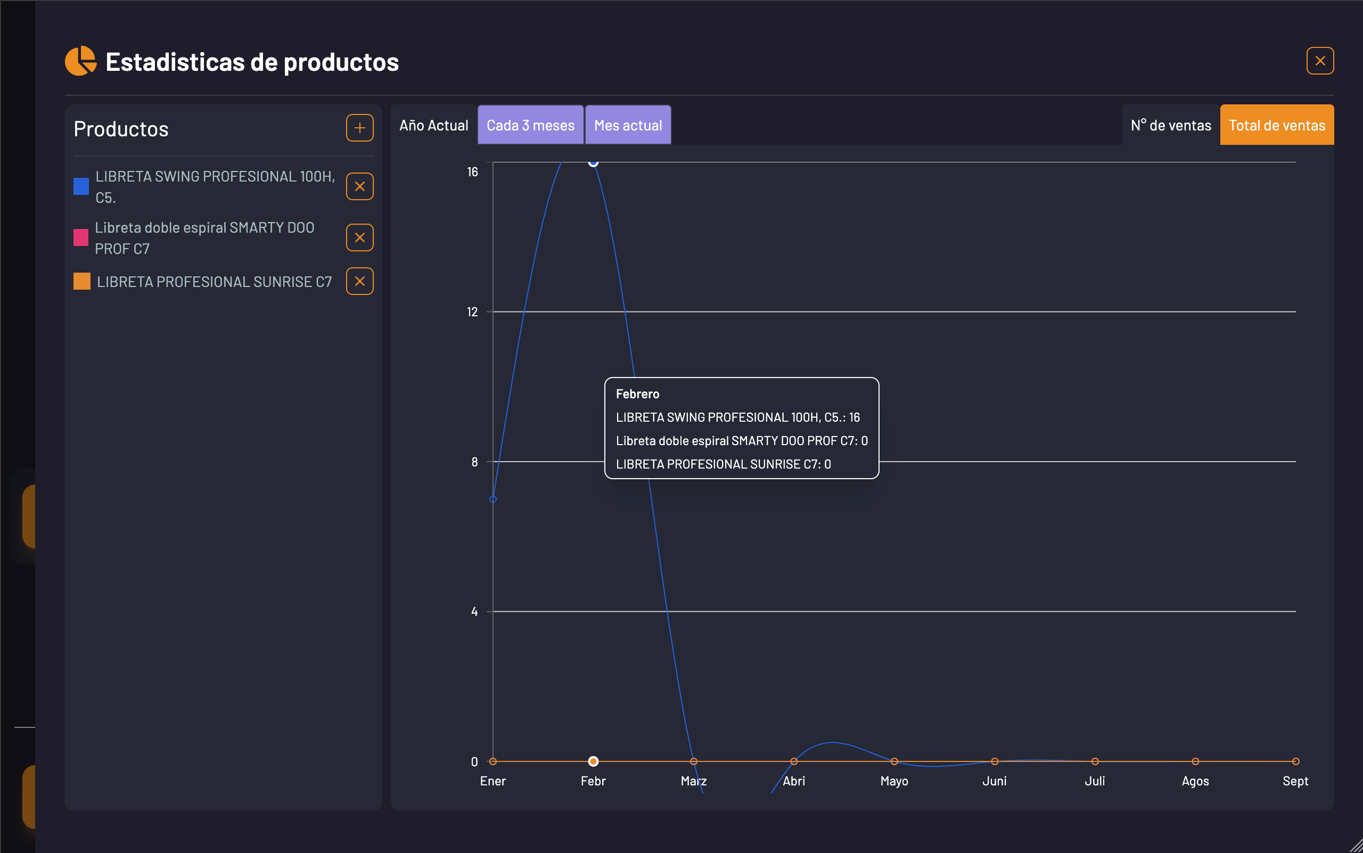The height and width of the screenshot is (853, 1363).
Task: Select the Mayo axis label on the chart
Action: [893, 781]
